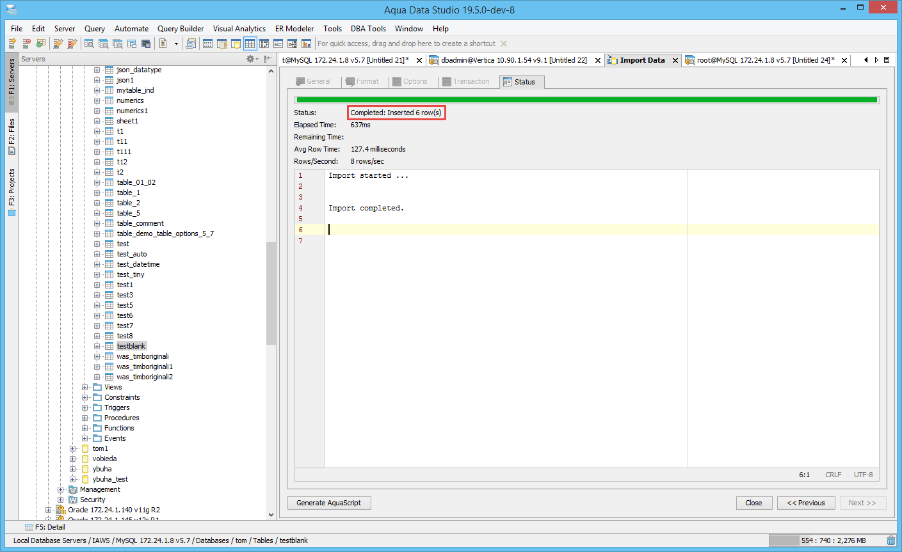Open the ER Modeler menu
This screenshot has height=552, width=902.
[294, 29]
